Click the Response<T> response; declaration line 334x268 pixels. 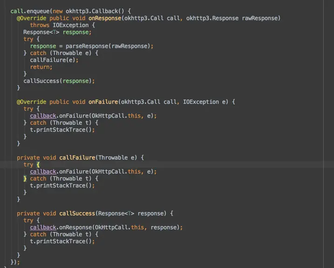pyautogui.click(x=57, y=32)
